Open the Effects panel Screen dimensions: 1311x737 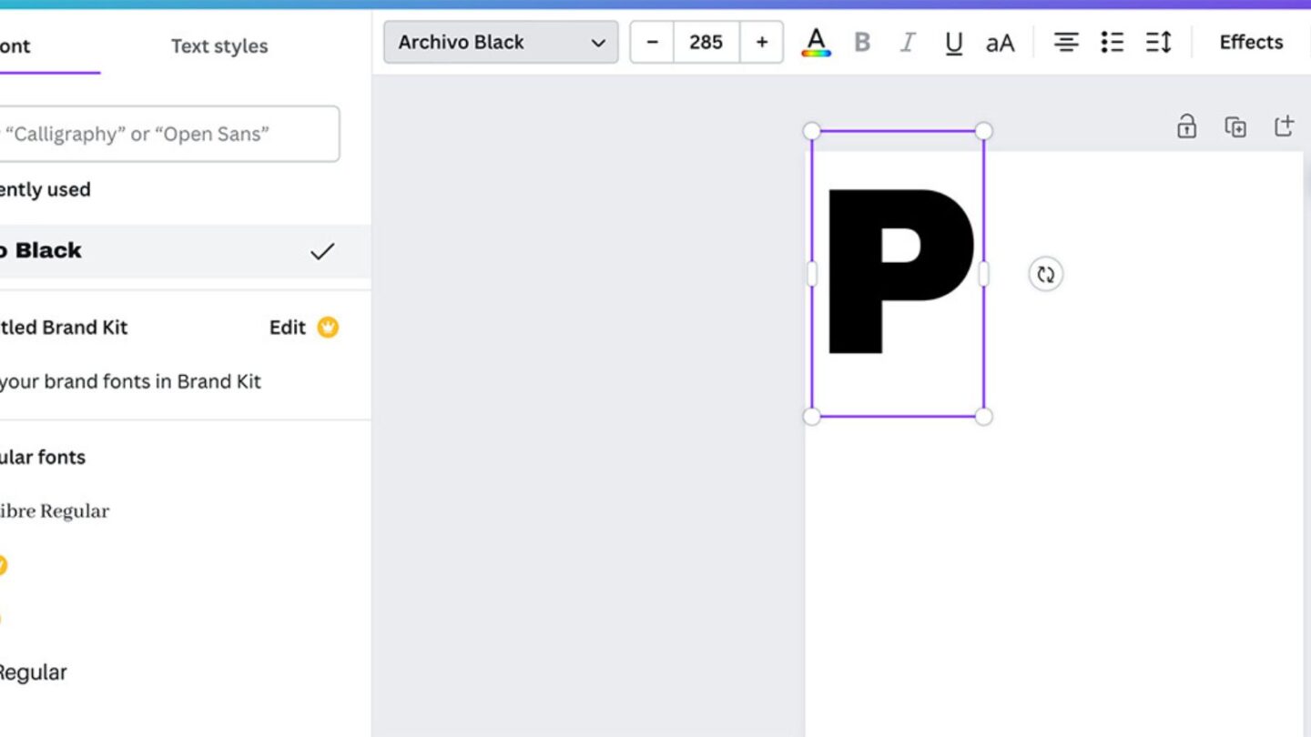pyautogui.click(x=1251, y=42)
